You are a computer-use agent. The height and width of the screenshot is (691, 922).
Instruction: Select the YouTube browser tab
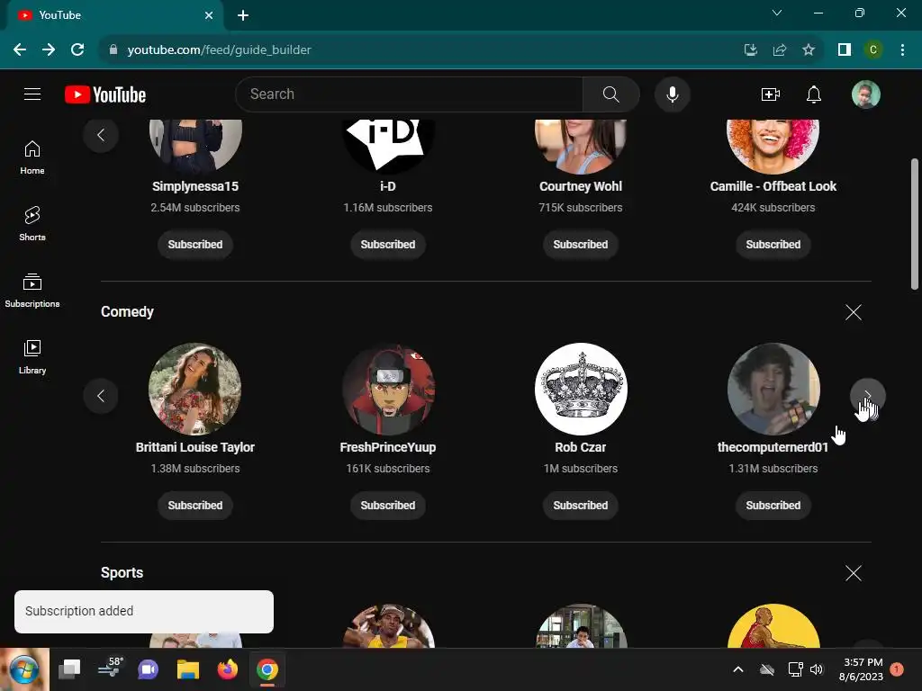114,15
